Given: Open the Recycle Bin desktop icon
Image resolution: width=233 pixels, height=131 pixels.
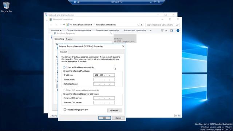Looking at the screenshot, I should coord(6,7).
